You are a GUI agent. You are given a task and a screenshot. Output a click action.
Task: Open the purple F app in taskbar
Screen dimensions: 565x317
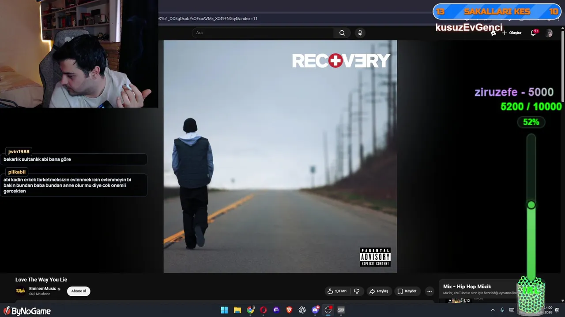[x=276, y=310]
